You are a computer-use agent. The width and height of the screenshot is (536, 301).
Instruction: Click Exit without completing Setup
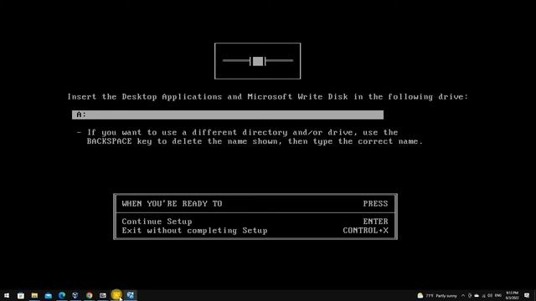[x=194, y=231]
